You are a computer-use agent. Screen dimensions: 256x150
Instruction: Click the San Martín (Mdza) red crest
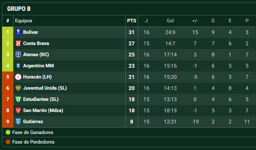point(18,110)
